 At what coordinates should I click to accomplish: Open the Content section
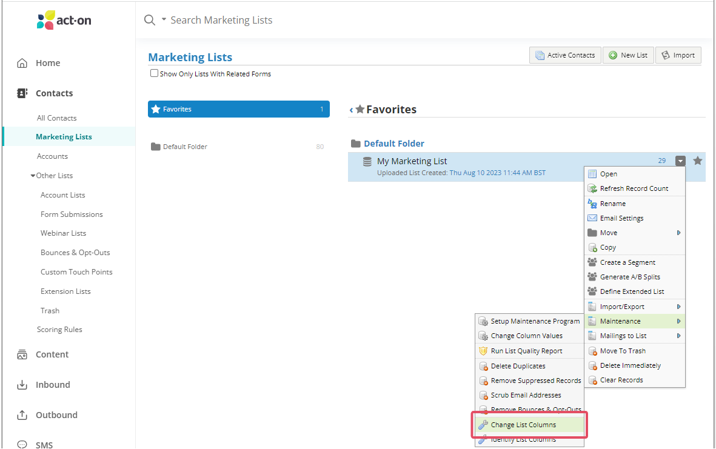click(52, 354)
